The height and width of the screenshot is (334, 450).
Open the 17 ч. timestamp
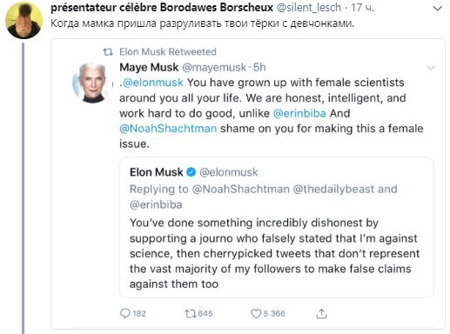click(x=362, y=8)
